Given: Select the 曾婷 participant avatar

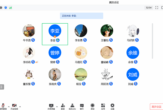Looking at the screenshot, I should coord(55,53).
